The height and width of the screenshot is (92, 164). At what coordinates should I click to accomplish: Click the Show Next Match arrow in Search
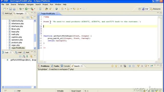click(112, 66)
